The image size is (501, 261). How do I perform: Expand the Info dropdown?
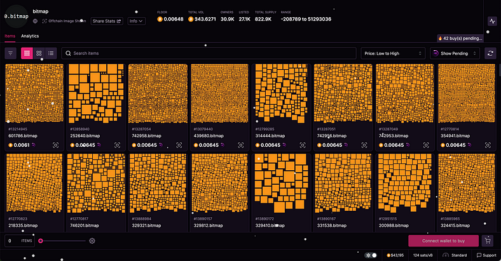click(136, 21)
